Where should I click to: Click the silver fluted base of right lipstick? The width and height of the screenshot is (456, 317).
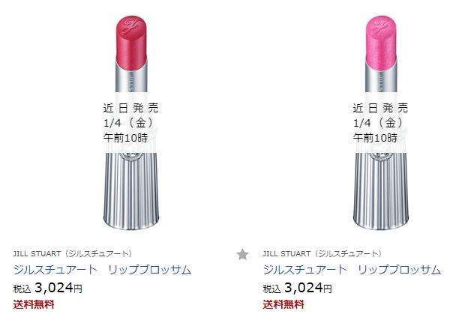click(381, 191)
